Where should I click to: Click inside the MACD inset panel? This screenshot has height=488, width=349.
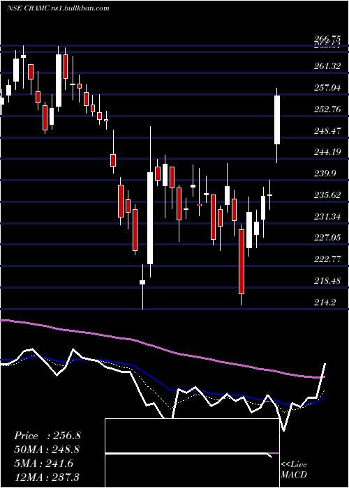192,453
